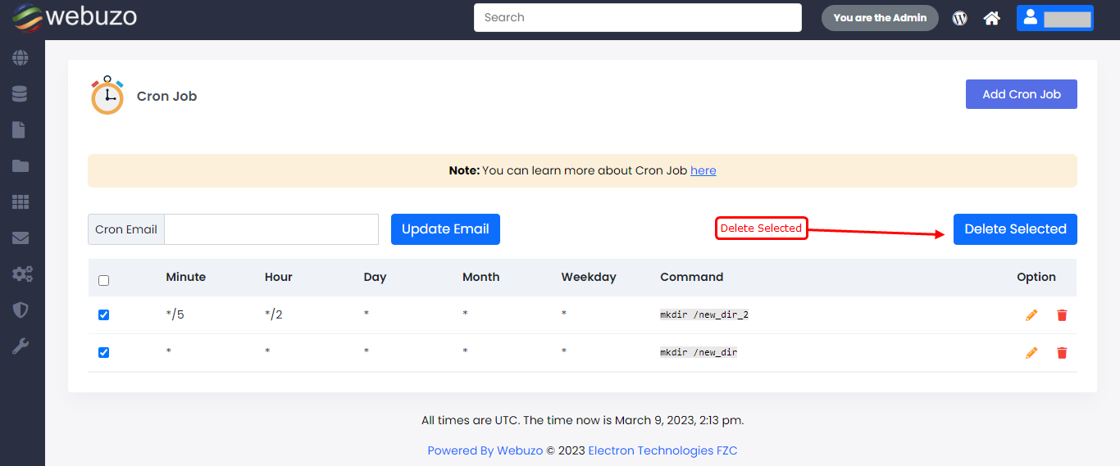Viewport: 1120px width, 466px height.
Task: Click the Add Cron Job button
Action: tap(1021, 94)
